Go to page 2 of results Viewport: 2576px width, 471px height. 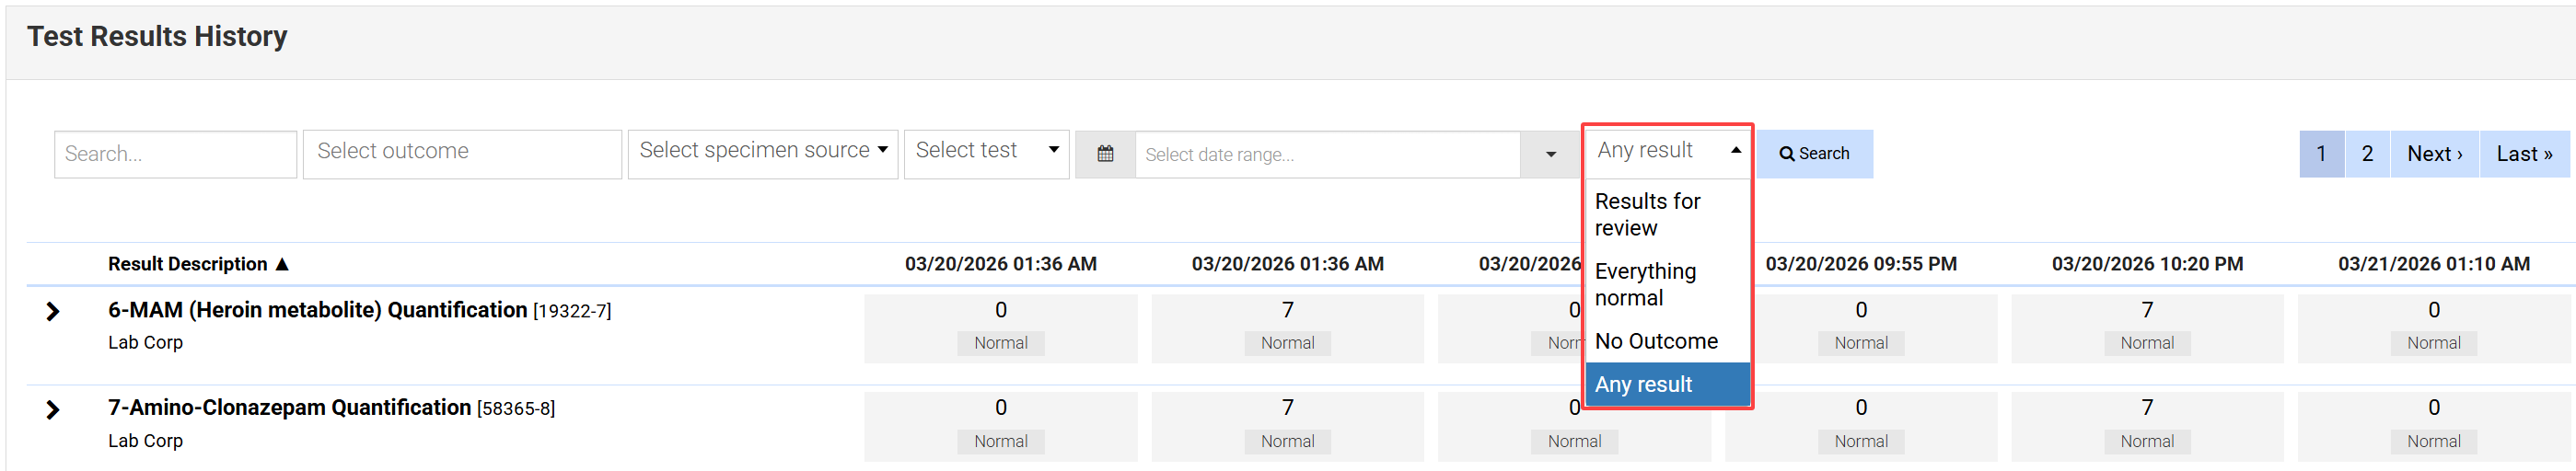pyautogui.click(x=2366, y=154)
